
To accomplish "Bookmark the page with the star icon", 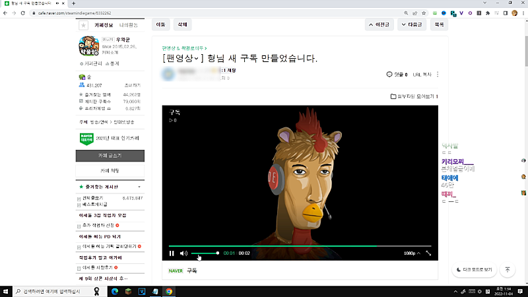I will coord(424,13).
